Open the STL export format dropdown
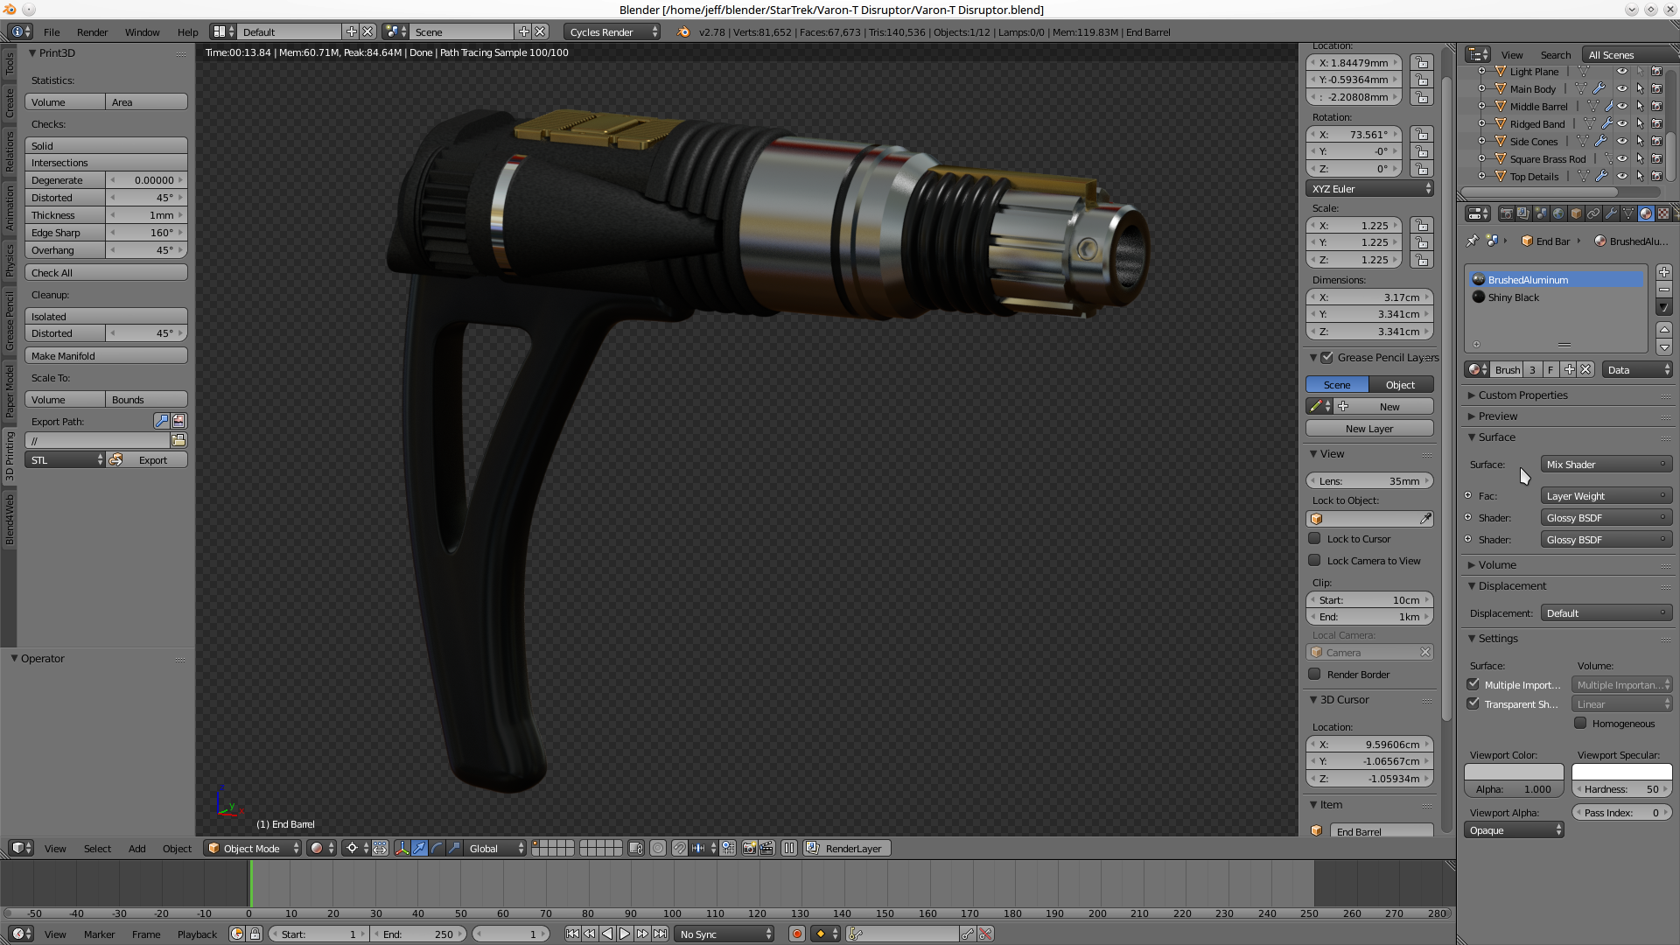Screen dimensions: 1680x945 click(x=65, y=459)
